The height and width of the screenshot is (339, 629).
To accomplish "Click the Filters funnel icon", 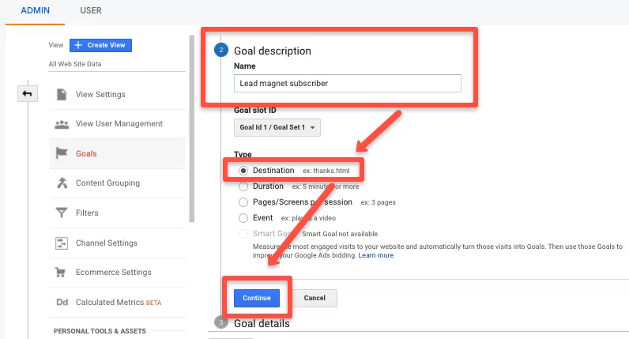I will tap(62, 213).
